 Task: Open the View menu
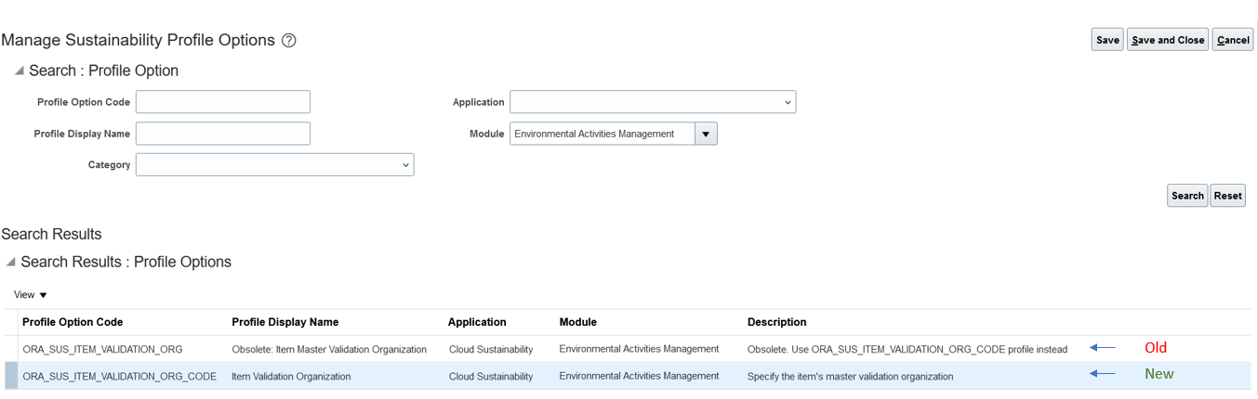(31, 295)
